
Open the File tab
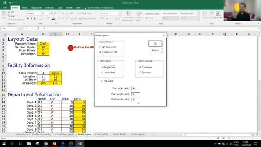pos(5,8)
